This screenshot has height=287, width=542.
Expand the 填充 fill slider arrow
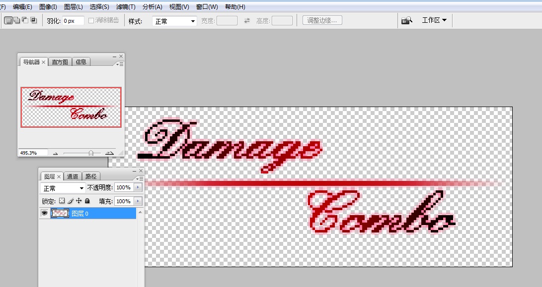pos(138,201)
